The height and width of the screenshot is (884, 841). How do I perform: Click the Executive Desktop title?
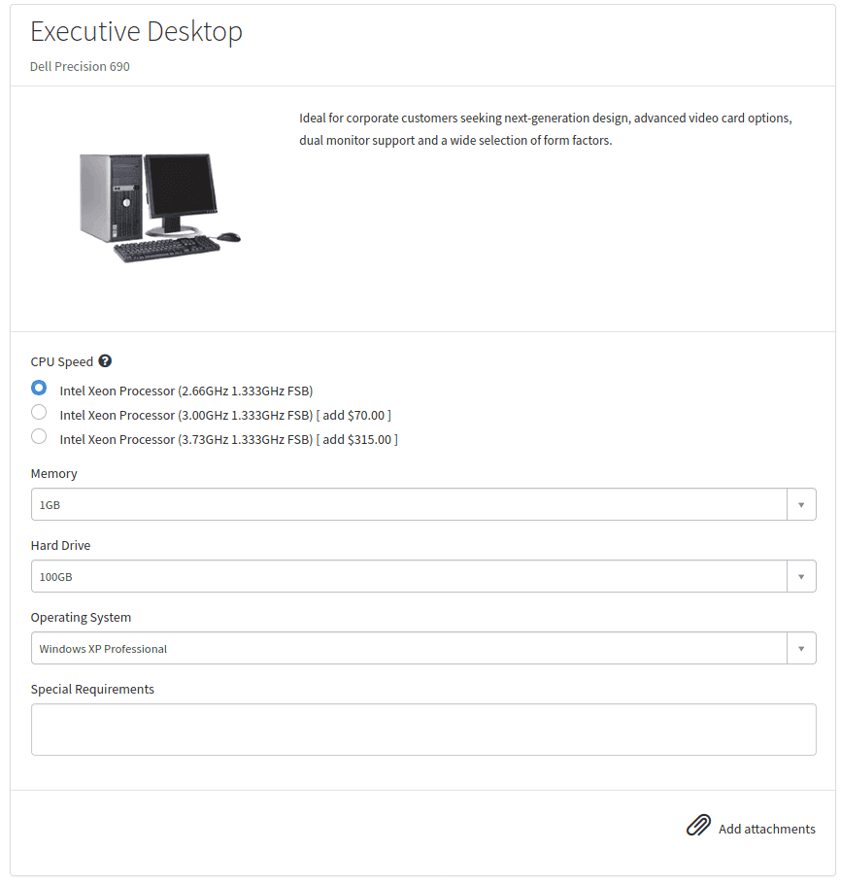point(136,31)
